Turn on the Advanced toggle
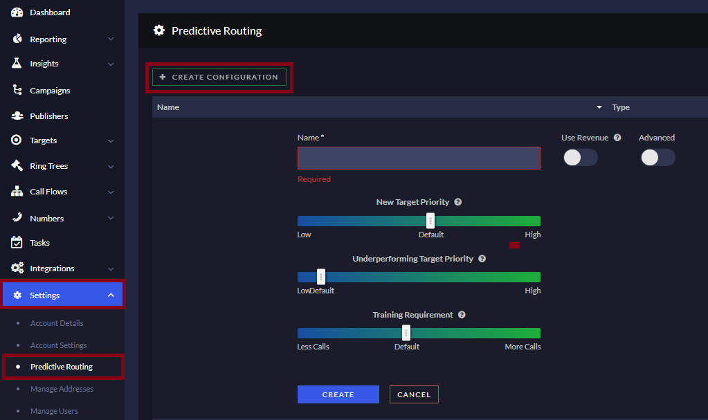The image size is (708, 420). click(x=657, y=158)
